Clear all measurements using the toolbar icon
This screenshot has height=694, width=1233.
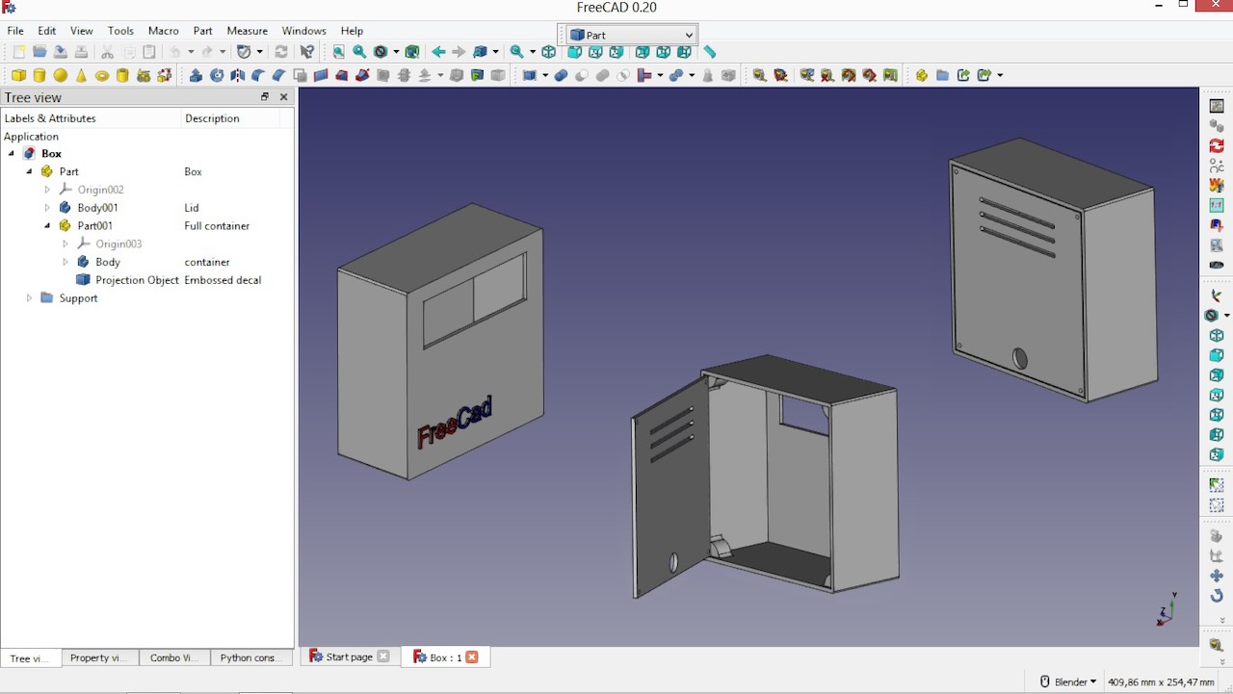point(825,75)
